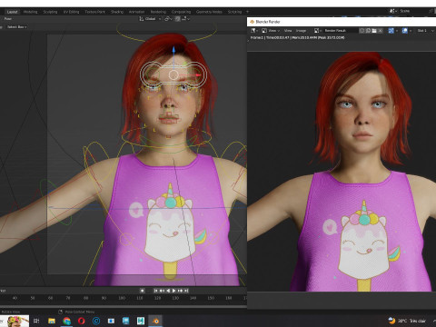Viewport: 436px width, 327px height.
Task: Switch to the Scripting workspace tab
Action: pos(234,12)
